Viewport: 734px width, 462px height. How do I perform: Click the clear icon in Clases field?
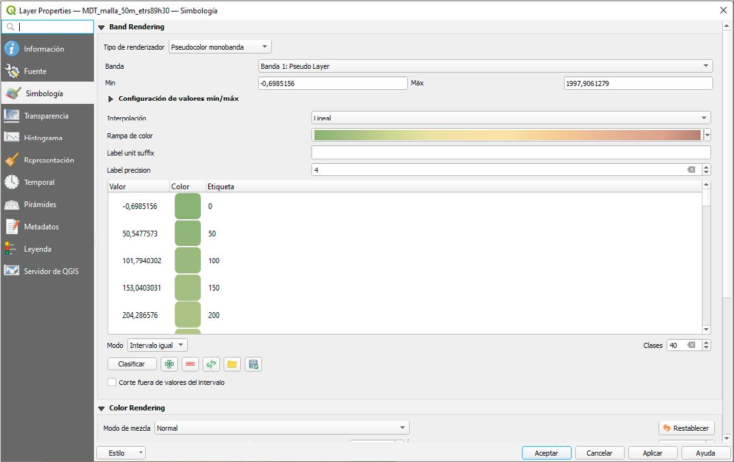[x=691, y=345]
